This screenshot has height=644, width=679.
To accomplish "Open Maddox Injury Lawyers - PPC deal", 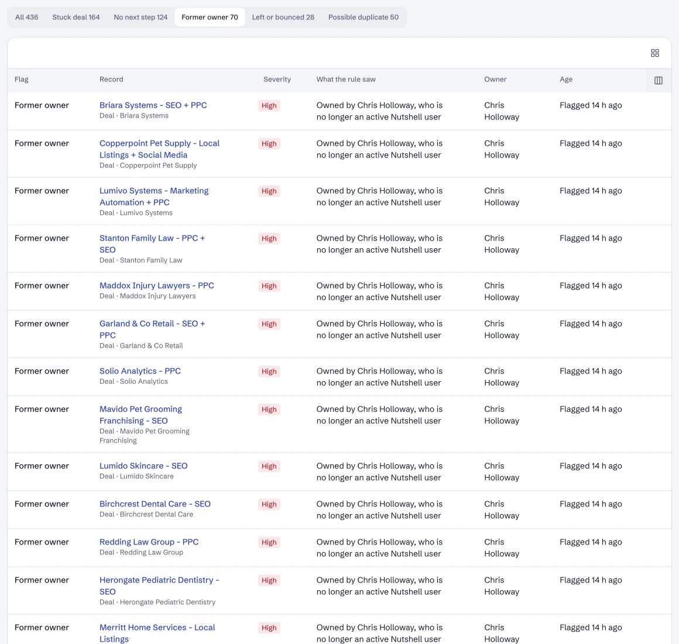I will tap(157, 285).
